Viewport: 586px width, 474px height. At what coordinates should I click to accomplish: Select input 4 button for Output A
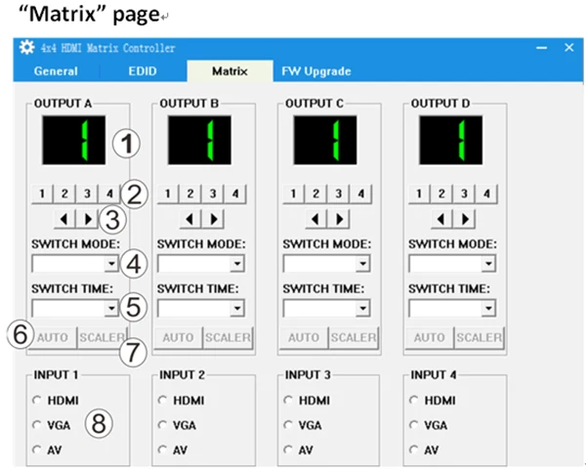[109, 194]
